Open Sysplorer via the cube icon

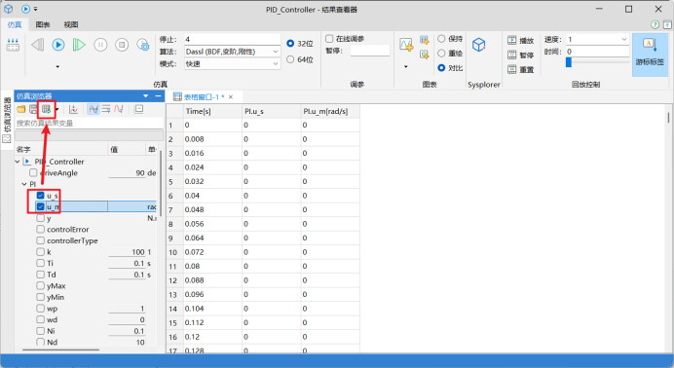click(x=478, y=45)
